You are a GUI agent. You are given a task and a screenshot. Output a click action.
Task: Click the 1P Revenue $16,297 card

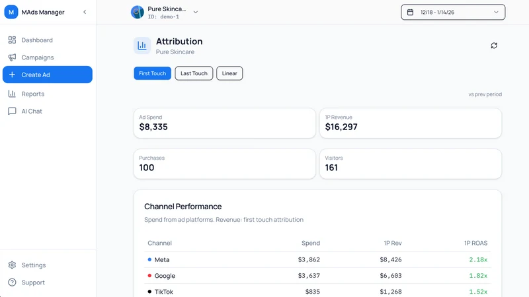411,123
